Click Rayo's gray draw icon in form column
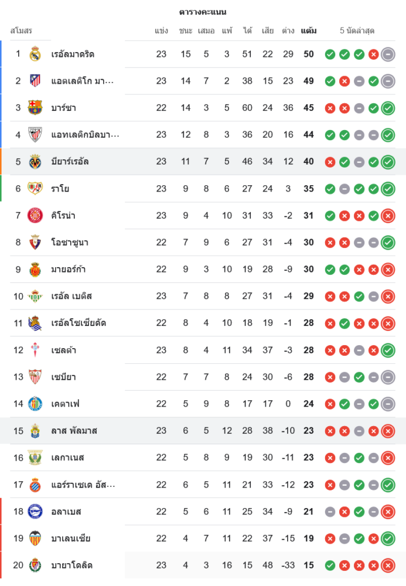 [344, 189]
